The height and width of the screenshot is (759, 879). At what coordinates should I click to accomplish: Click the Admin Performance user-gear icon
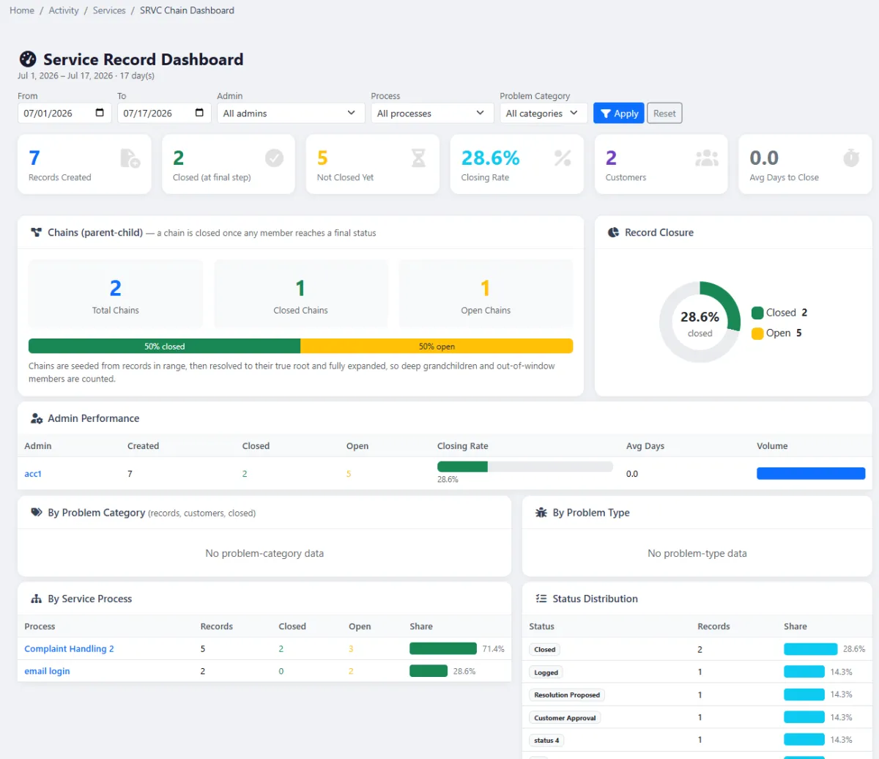pyautogui.click(x=37, y=418)
